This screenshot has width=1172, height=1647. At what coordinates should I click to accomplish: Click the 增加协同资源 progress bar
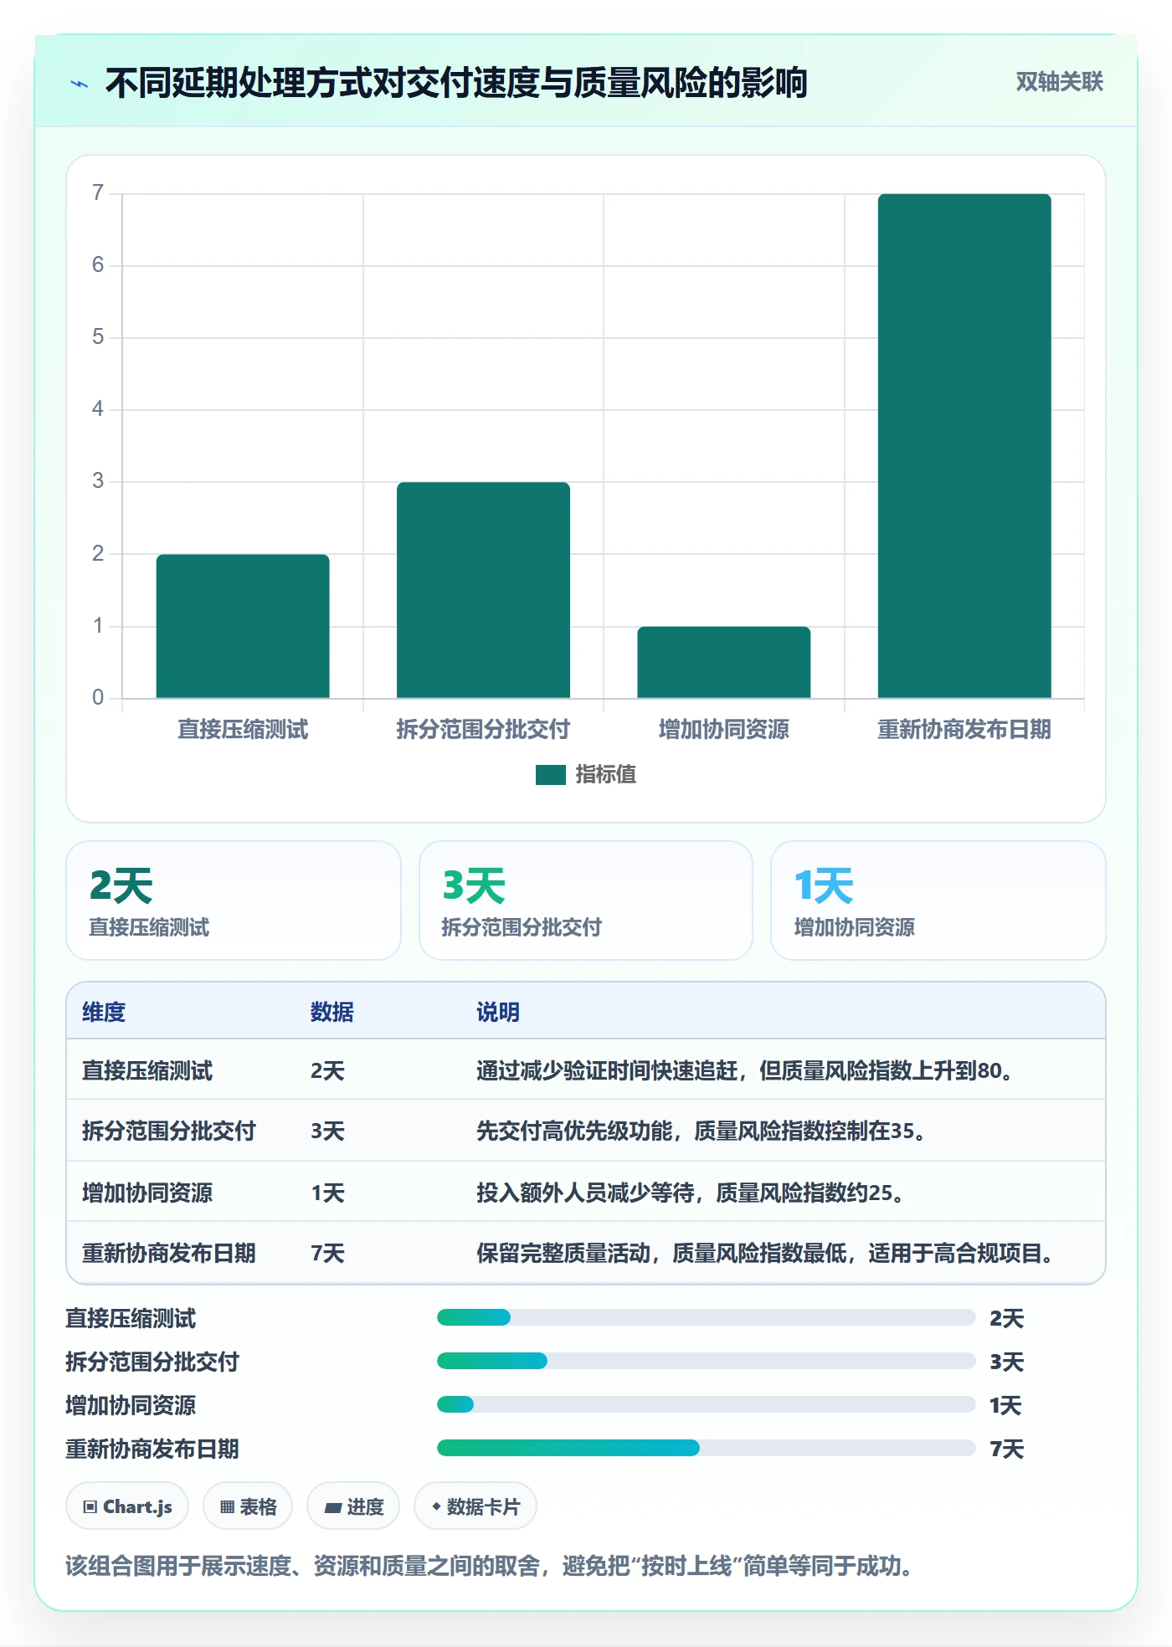(706, 1405)
